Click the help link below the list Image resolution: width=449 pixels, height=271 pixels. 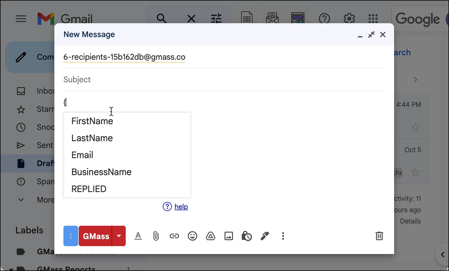pyautogui.click(x=181, y=207)
